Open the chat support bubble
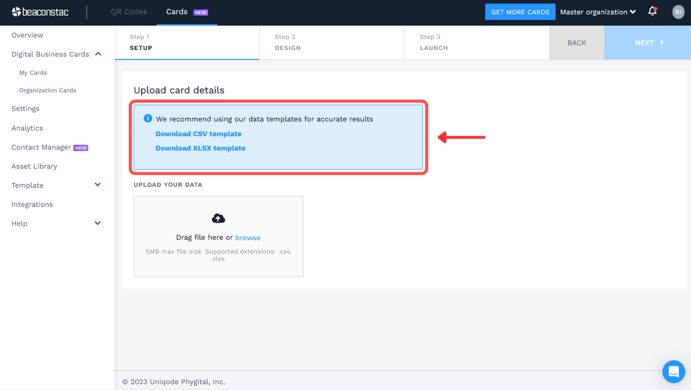The image size is (691, 390). 673,372
